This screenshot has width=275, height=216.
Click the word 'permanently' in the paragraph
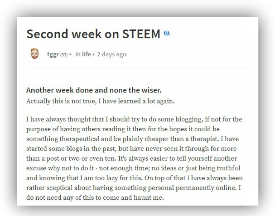(195, 188)
